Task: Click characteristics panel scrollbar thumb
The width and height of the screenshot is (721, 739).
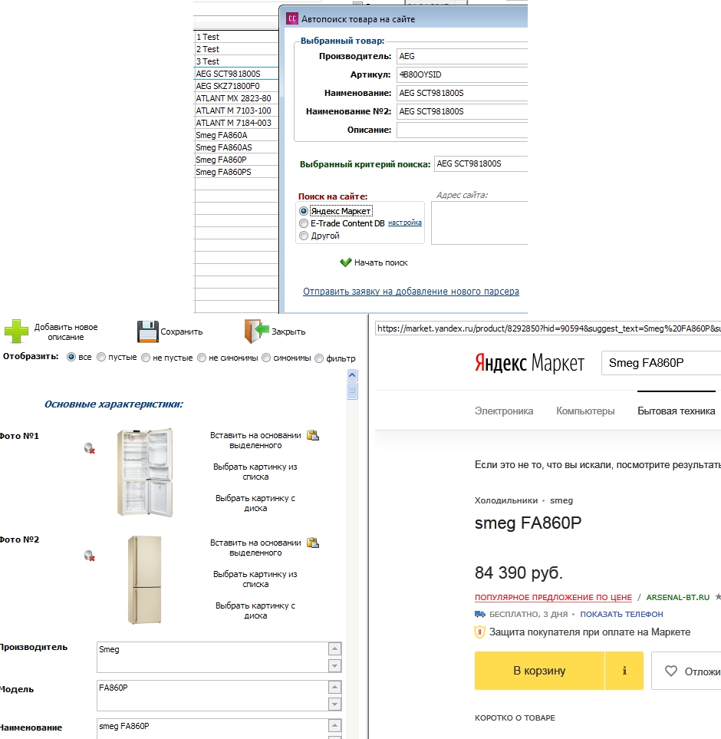Action: coord(352,391)
